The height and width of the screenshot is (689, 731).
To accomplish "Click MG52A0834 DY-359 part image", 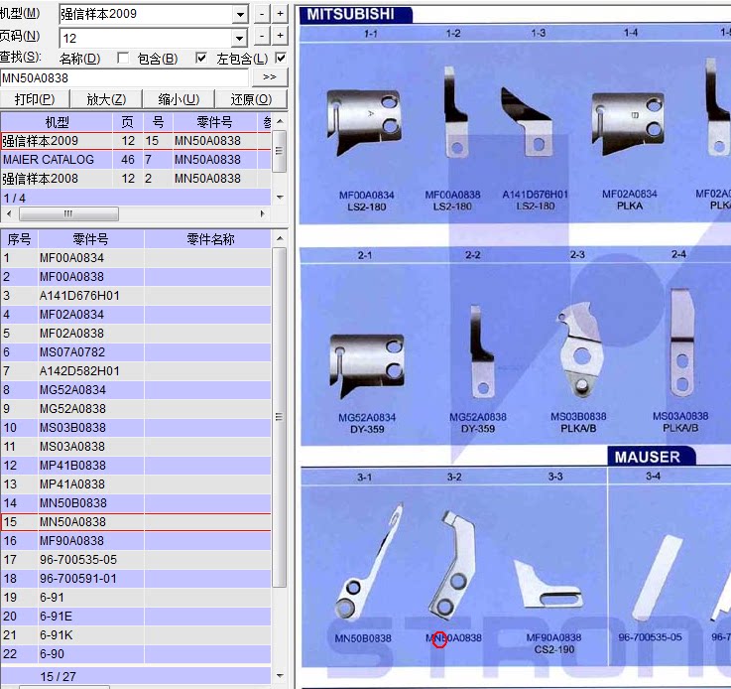I will pos(366,365).
